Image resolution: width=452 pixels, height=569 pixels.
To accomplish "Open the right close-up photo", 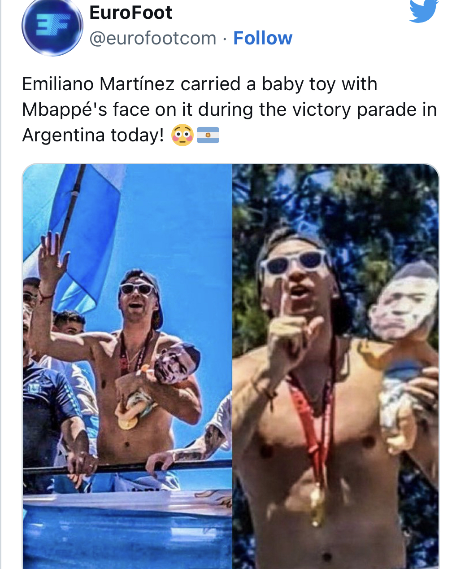I will 335,366.
